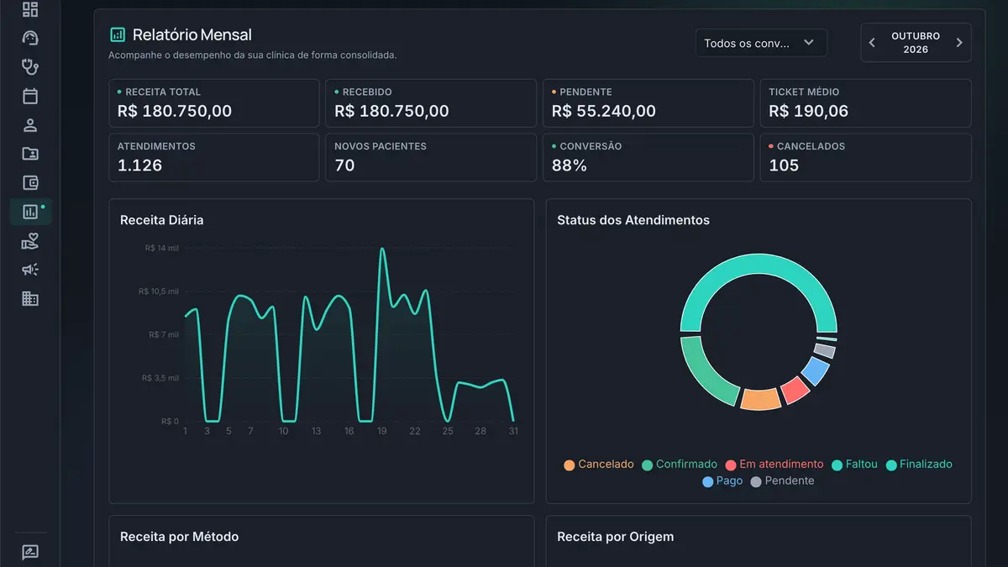
Task: Click the R$ 7 mil axis label
Action: click(x=164, y=334)
